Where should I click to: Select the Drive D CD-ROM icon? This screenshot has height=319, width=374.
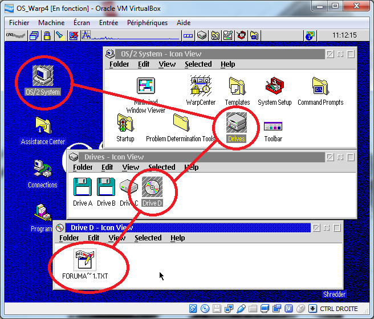pos(152,191)
